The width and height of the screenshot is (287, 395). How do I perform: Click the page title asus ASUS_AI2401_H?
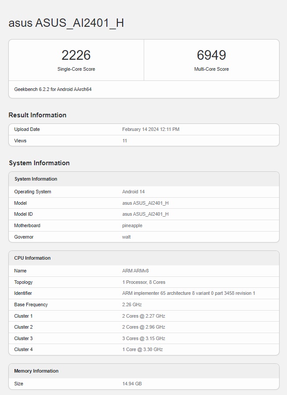click(66, 23)
